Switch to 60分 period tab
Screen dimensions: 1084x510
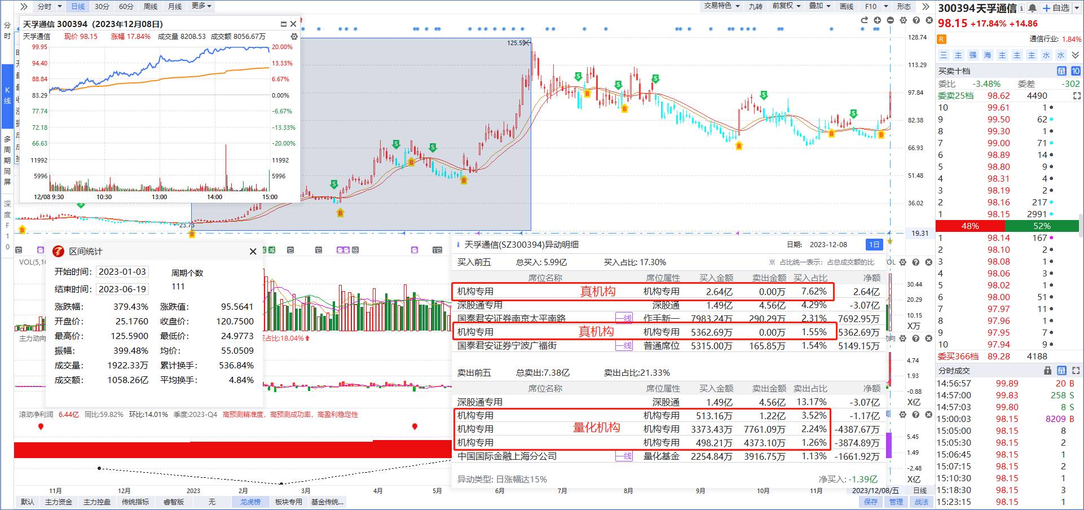pos(126,6)
